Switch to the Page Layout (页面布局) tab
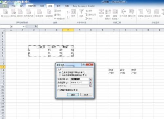The height and width of the screenshot is (119, 164). [32, 6]
